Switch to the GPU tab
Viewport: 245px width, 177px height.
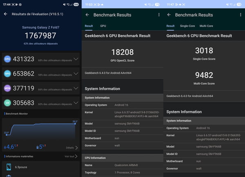(x=103, y=26)
